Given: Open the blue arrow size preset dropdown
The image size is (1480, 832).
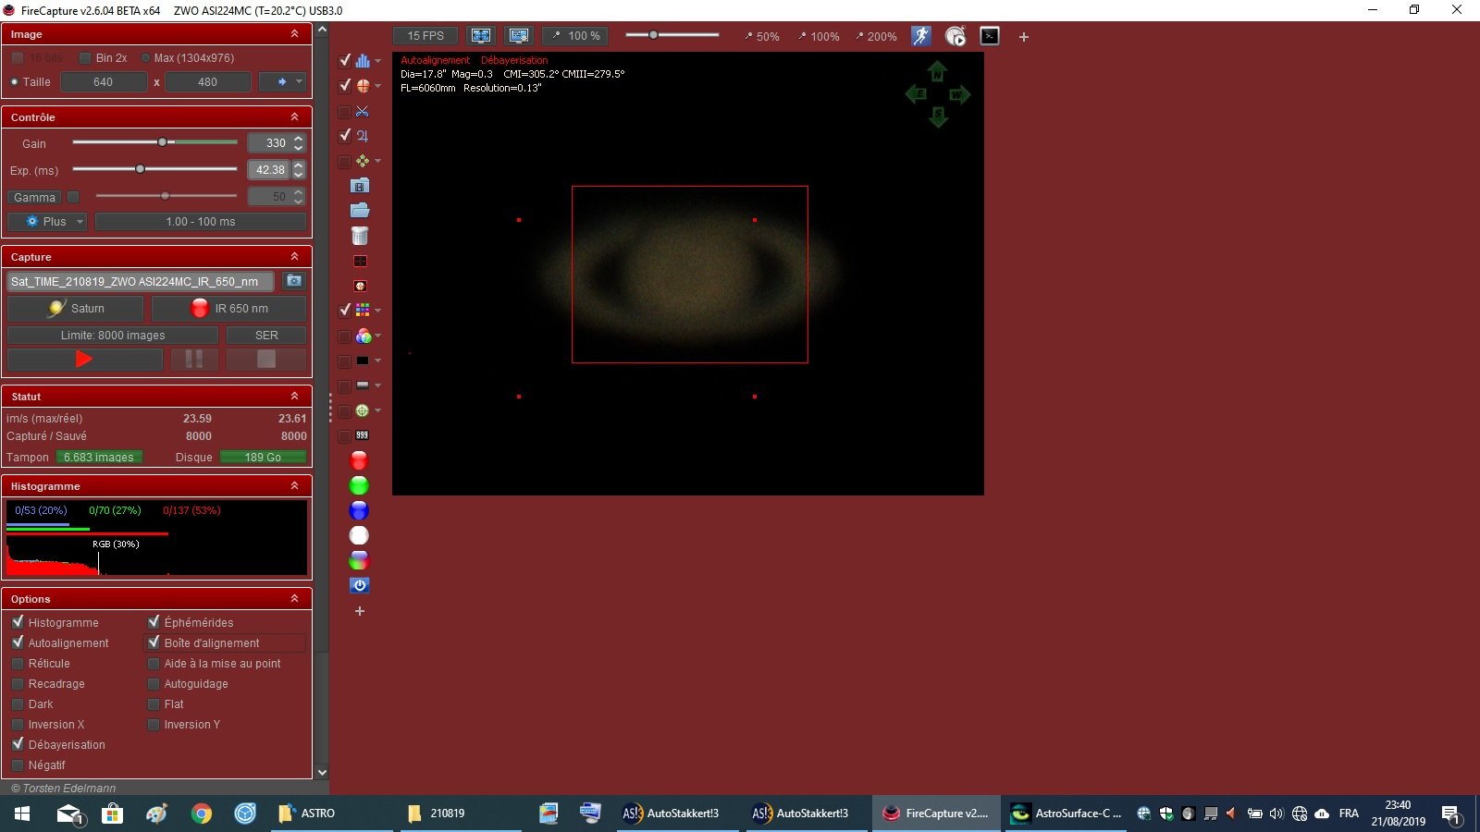Looking at the screenshot, I should [282, 81].
